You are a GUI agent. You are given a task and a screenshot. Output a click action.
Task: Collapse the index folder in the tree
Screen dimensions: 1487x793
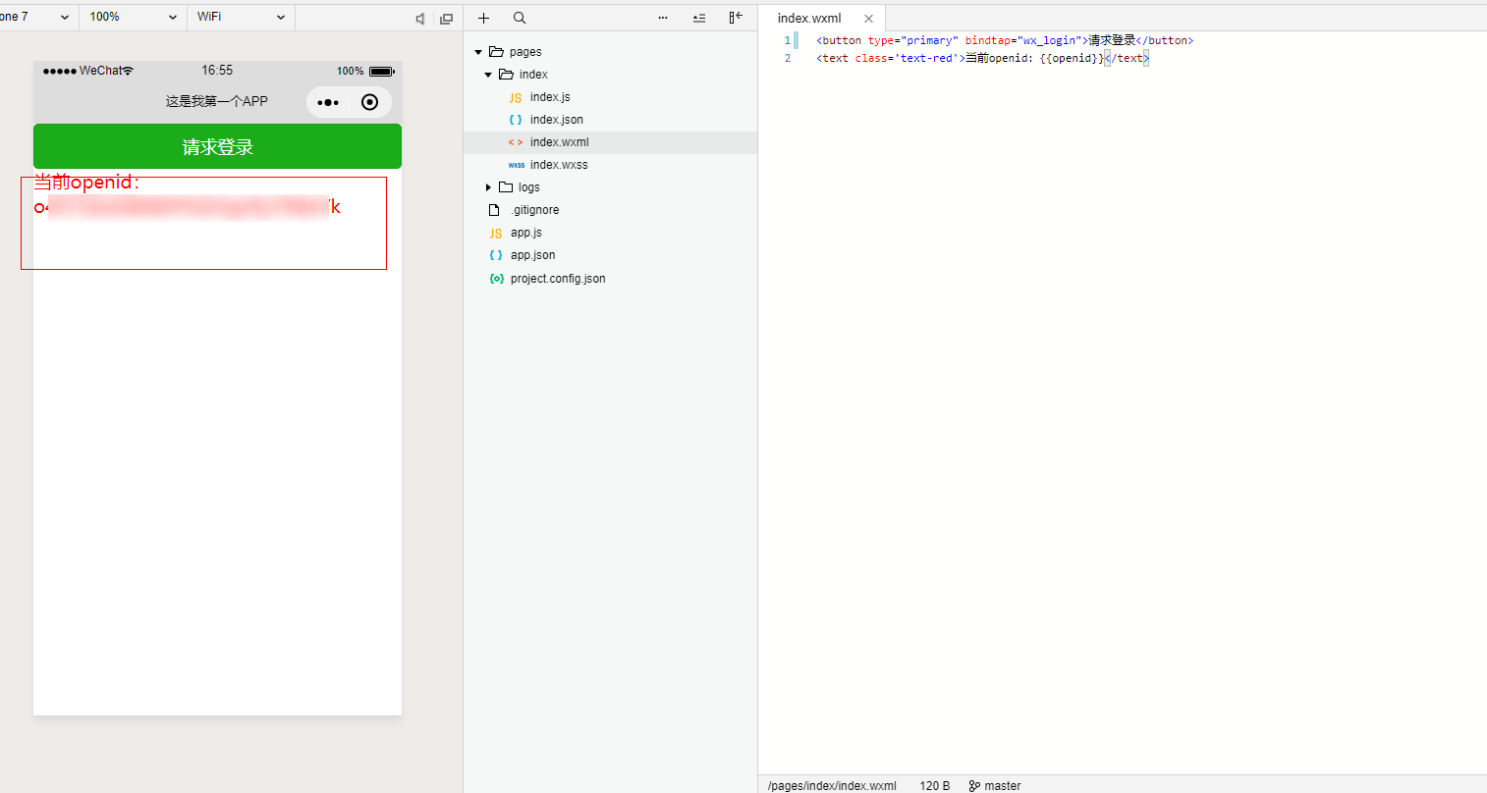coord(488,75)
